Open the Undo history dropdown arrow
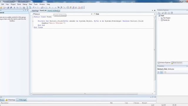 click(36, 7)
